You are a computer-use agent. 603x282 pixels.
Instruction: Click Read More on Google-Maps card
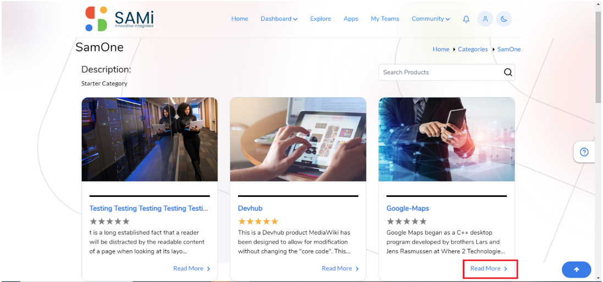click(x=489, y=269)
